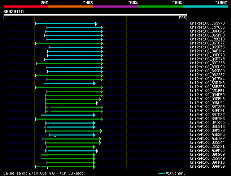231x176 pixels.
Task: Open the UniRef100_B9FTH3 entry
Action: click(207, 119)
